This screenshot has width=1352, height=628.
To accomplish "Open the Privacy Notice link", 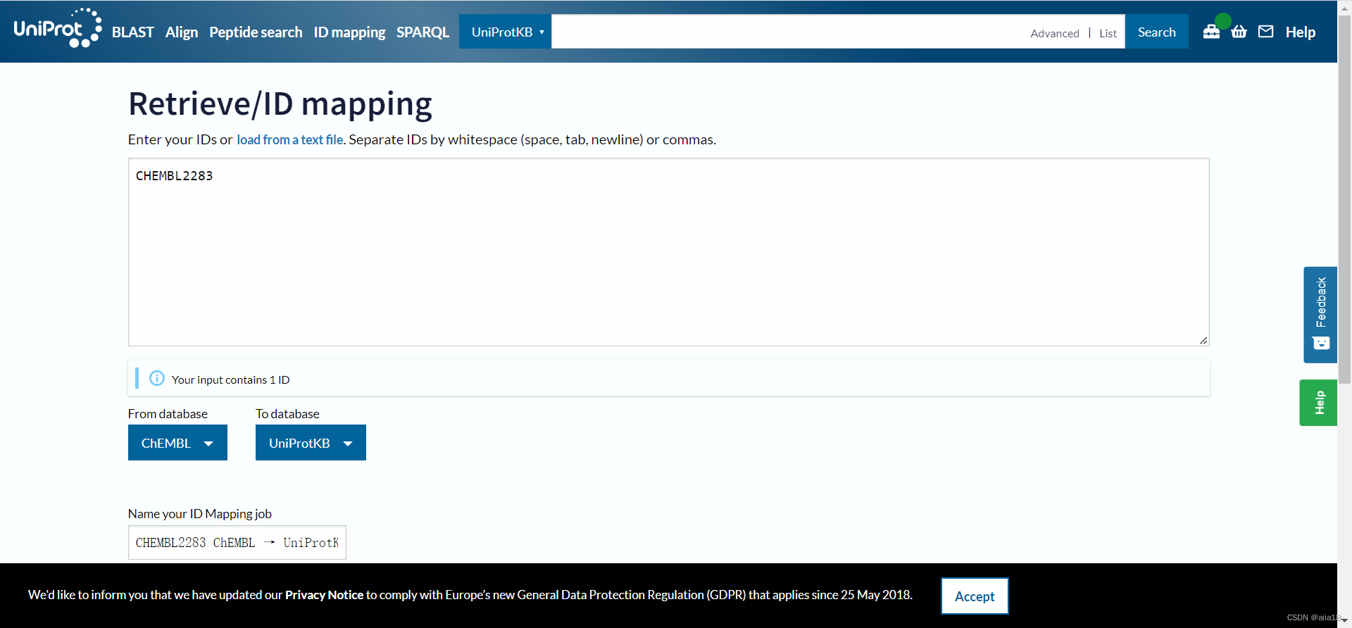I will tap(324, 595).
